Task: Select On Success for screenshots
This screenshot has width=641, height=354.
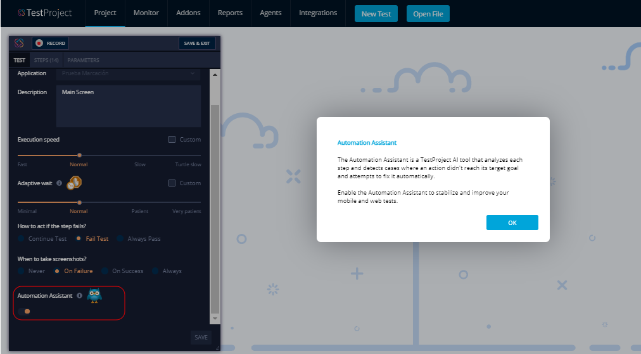Action: (105, 271)
